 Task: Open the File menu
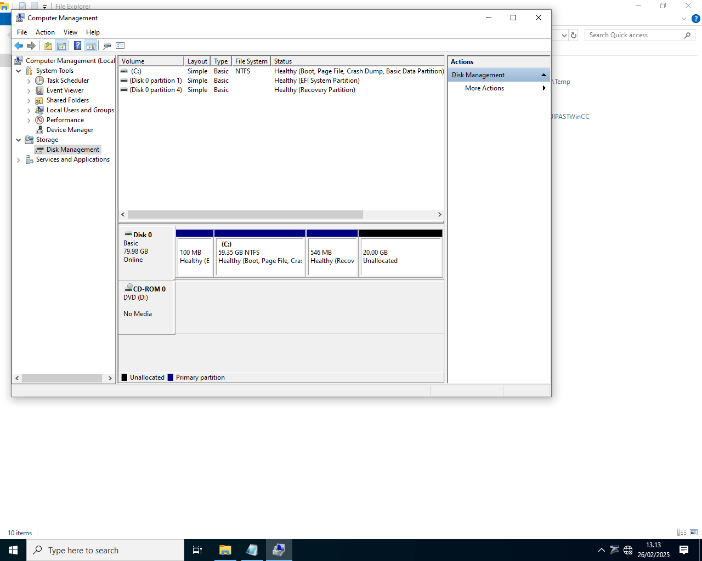tap(22, 32)
